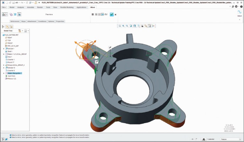This screenshot has height=142, width=244.
Task: Click the Zoom In magnifier icon
Action: 123,26
